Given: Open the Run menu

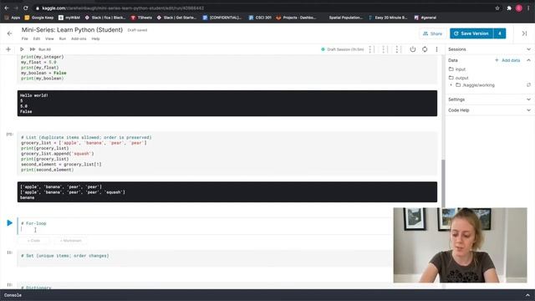Looking at the screenshot, I should (63, 38).
